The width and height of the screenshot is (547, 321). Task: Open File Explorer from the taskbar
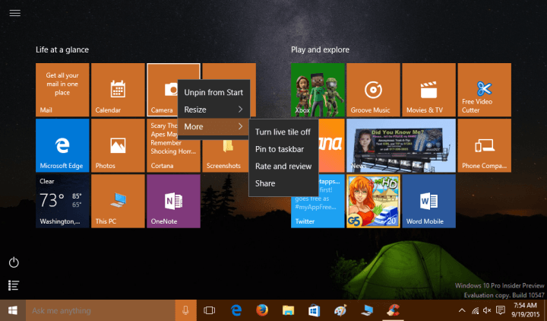(x=288, y=310)
